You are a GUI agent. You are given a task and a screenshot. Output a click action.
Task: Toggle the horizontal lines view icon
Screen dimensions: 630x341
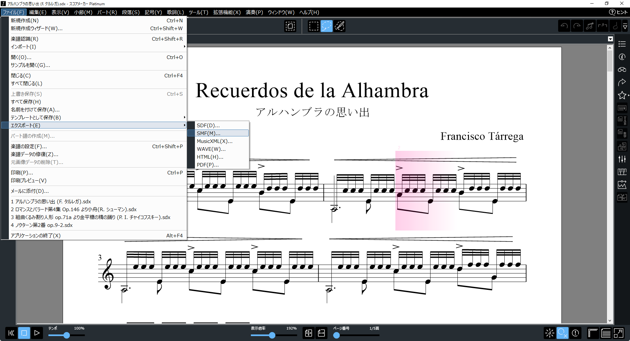(x=606, y=333)
